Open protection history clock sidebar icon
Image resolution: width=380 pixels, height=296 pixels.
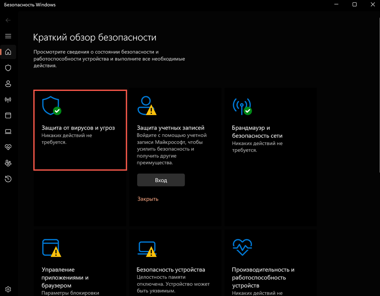tap(8, 179)
